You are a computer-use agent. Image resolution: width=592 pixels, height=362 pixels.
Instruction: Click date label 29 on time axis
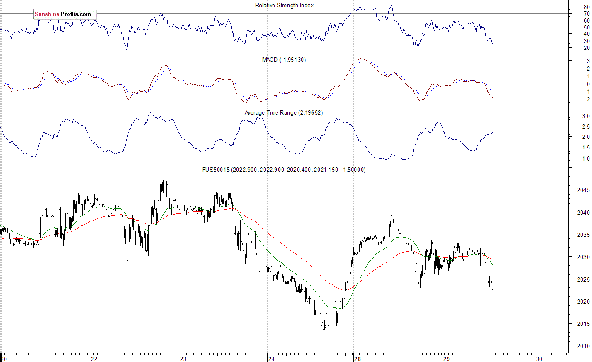pos(446,359)
